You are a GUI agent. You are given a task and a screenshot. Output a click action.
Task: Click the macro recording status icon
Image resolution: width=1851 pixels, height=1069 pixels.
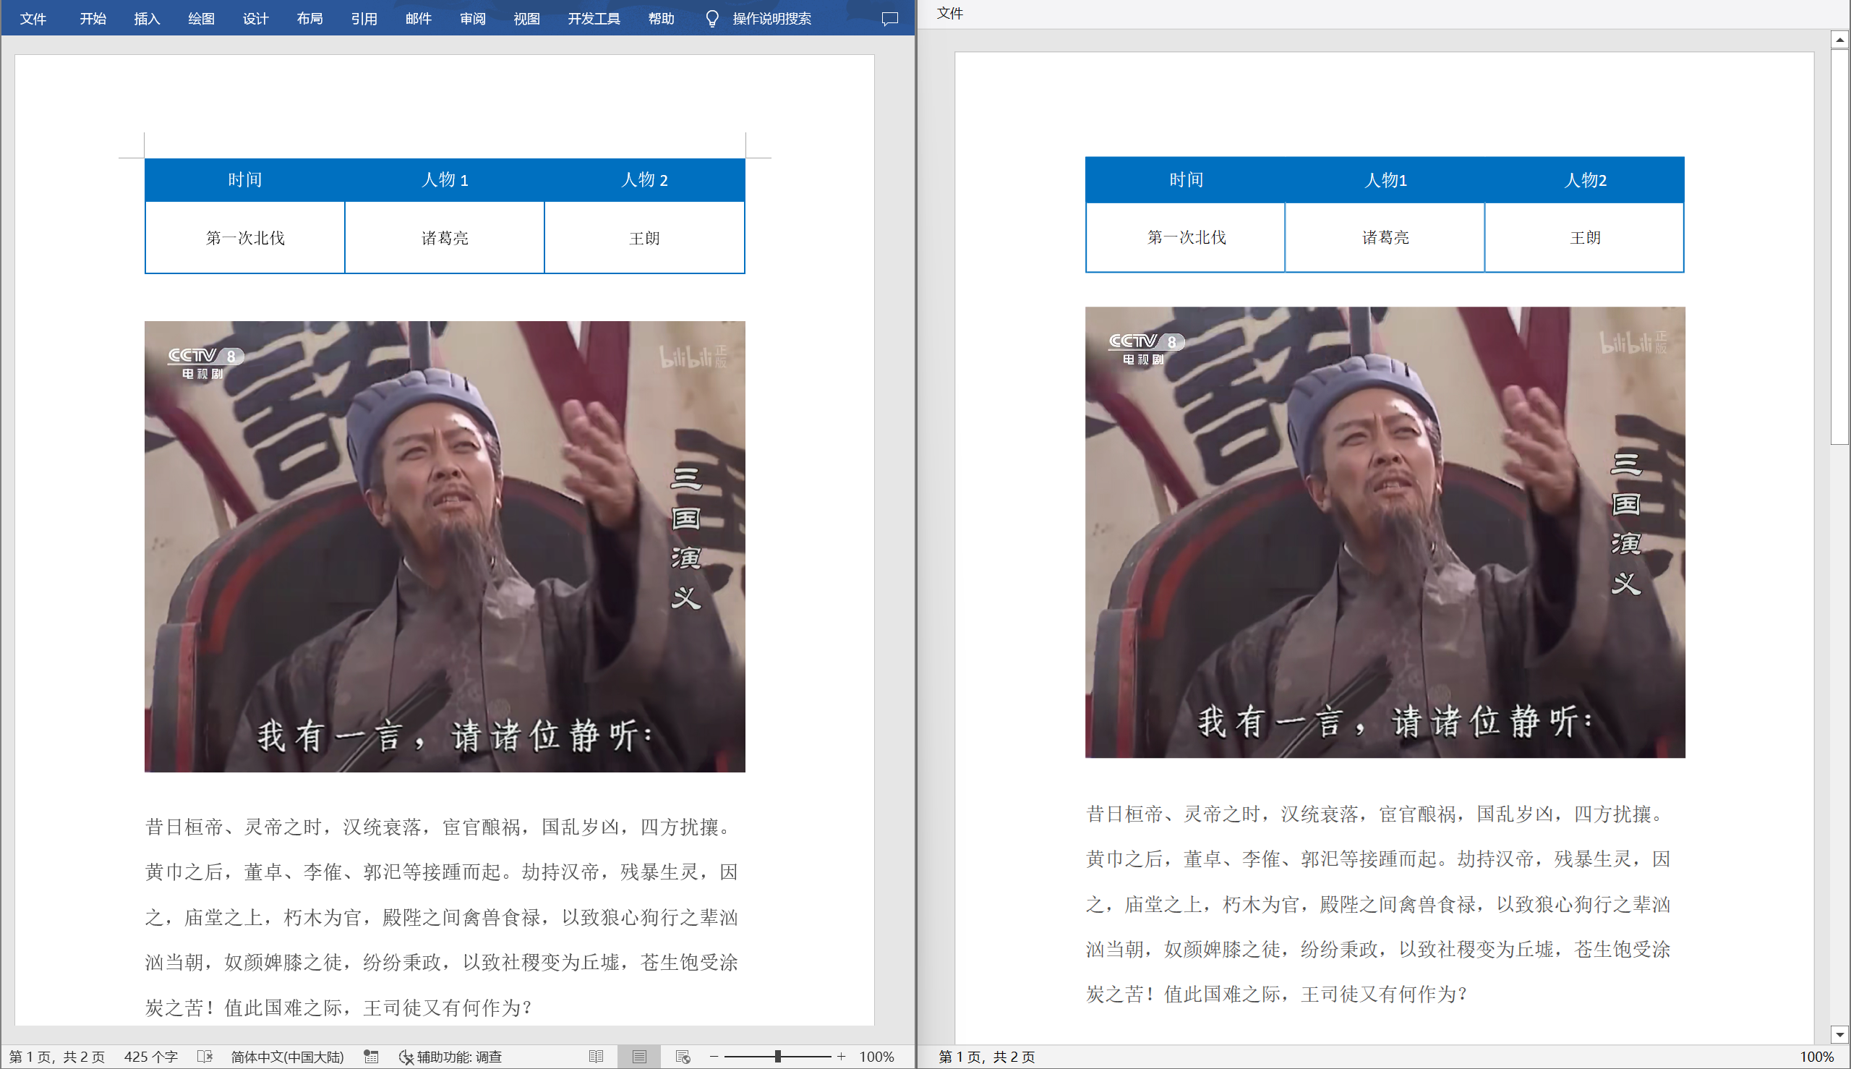(372, 1057)
